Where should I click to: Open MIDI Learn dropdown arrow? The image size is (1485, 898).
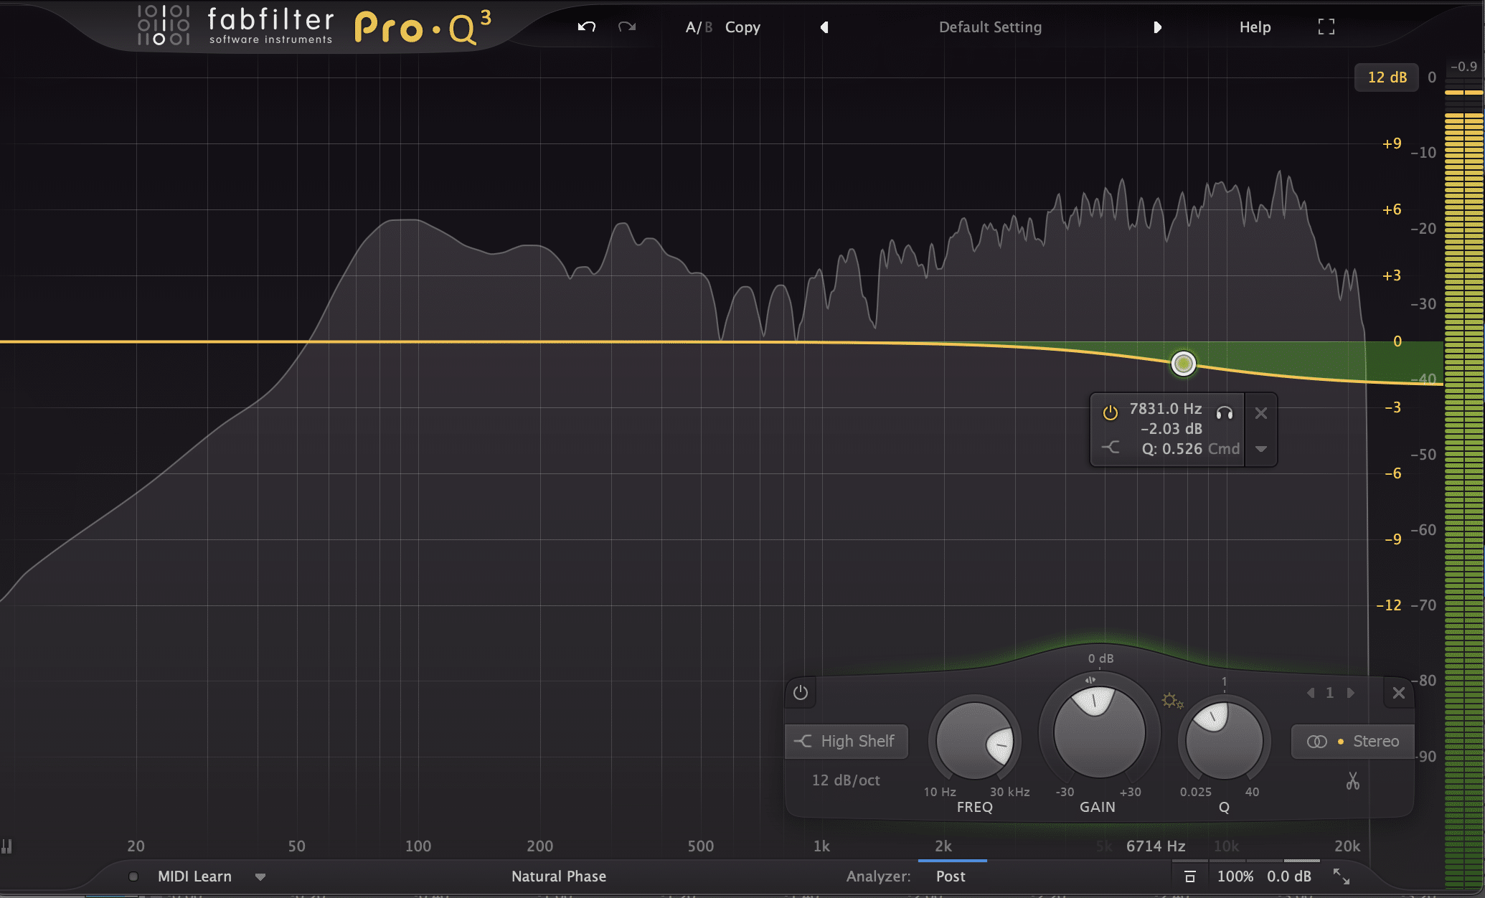tap(260, 877)
